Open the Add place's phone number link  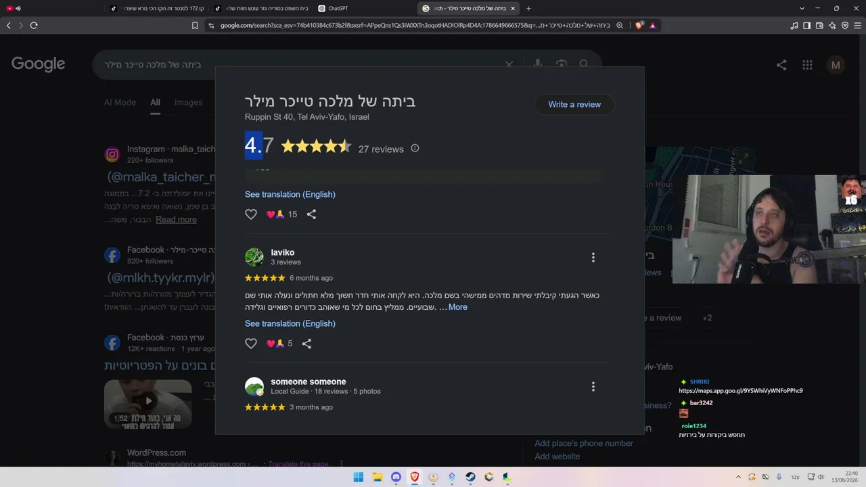point(584,443)
